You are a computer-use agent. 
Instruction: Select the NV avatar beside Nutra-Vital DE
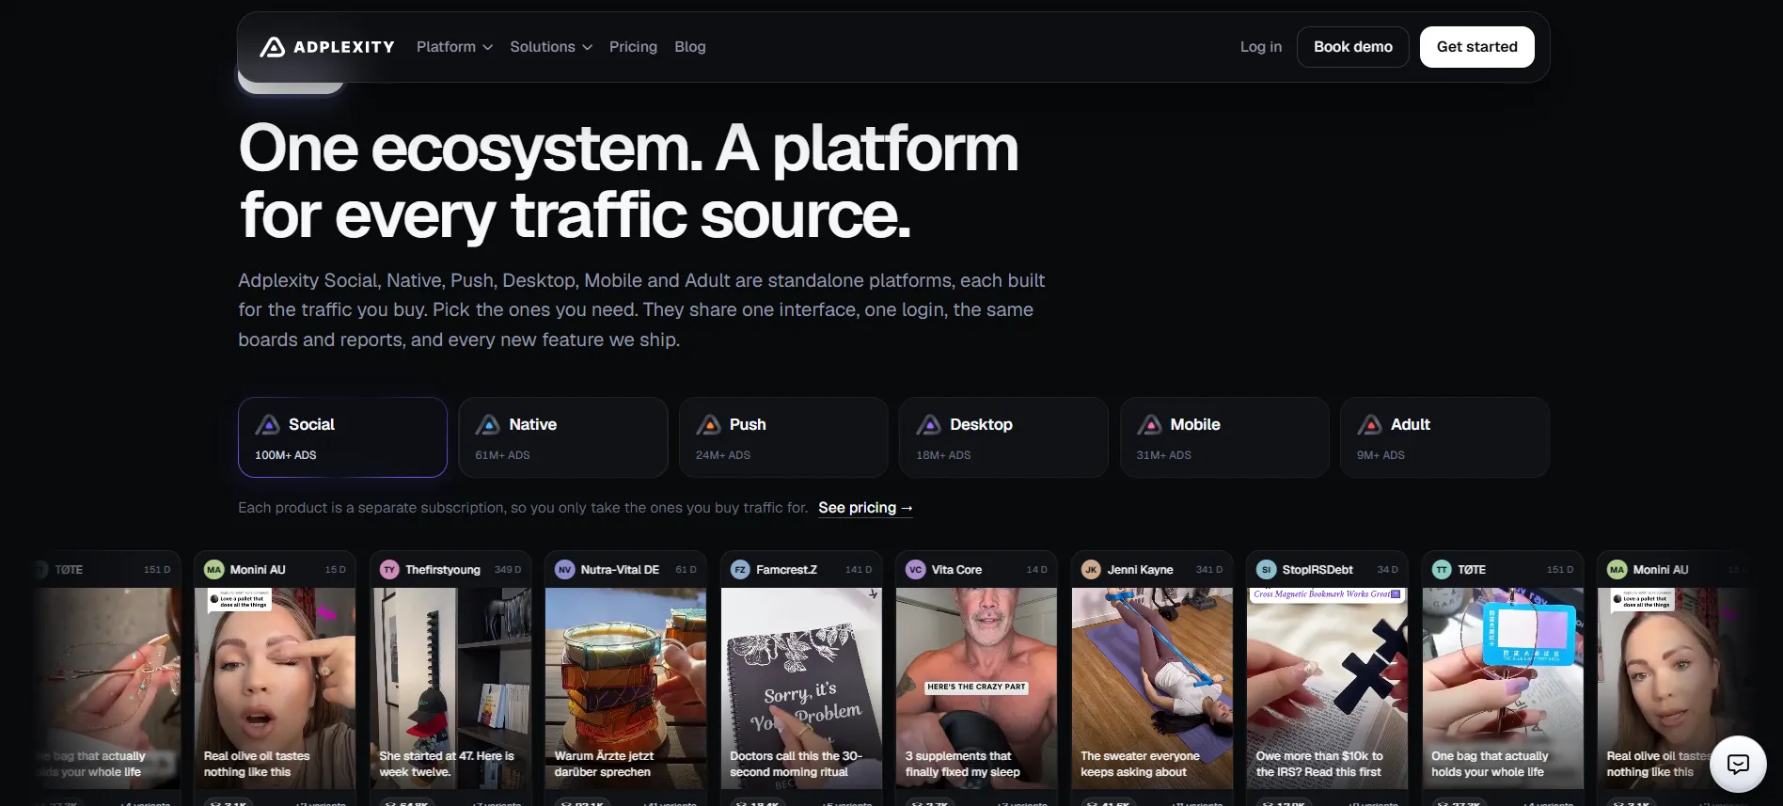click(x=564, y=570)
